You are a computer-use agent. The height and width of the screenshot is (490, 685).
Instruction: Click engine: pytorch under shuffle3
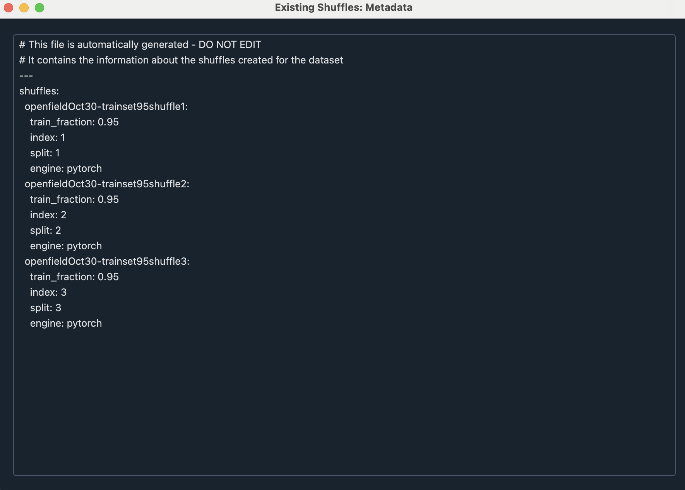point(66,323)
